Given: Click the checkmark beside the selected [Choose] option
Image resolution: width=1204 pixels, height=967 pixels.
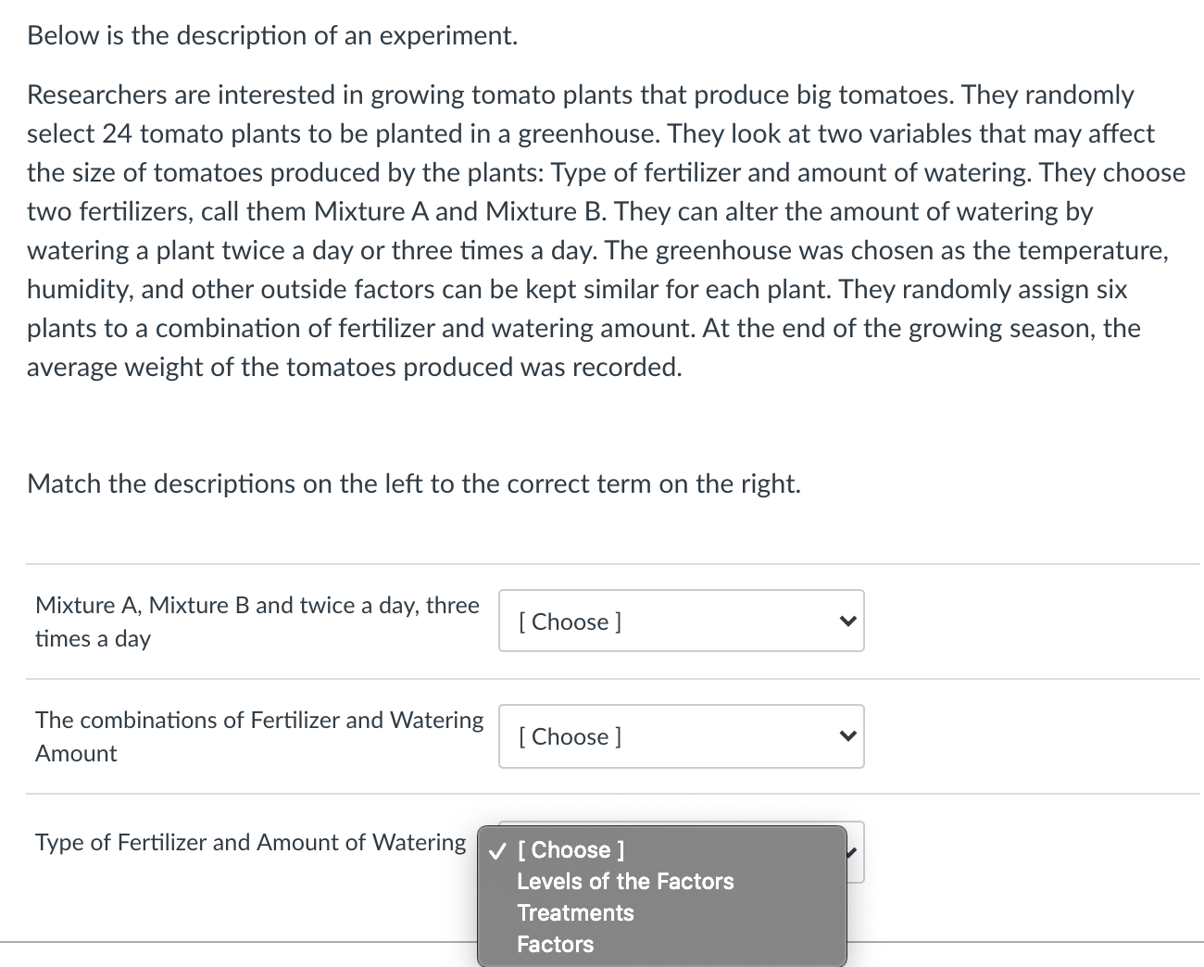Looking at the screenshot, I should point(497,849).
